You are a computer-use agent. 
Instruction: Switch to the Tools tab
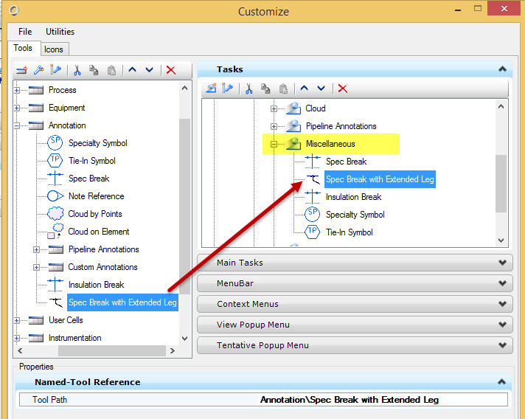click(23, 48)
